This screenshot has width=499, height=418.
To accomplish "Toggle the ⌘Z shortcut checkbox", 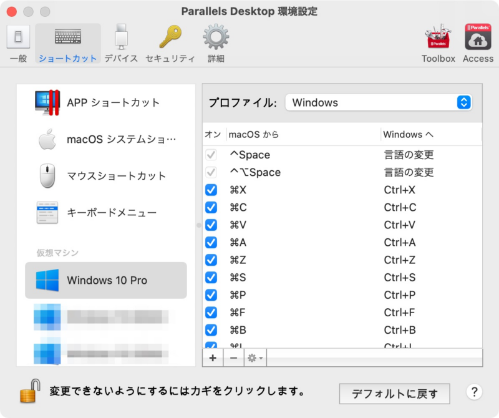I will click(211, 260).
